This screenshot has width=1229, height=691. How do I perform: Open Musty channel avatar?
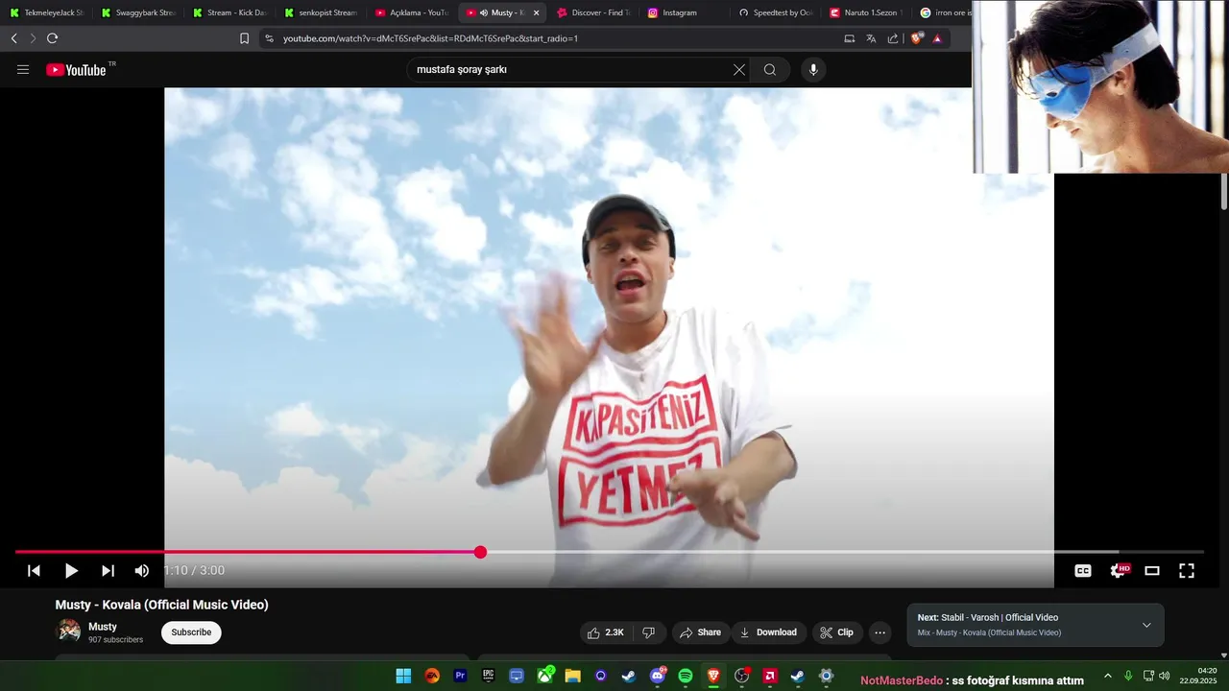coord(69,631)
